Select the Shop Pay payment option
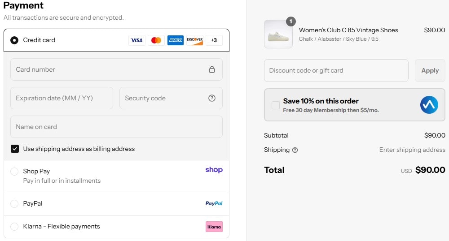This screenshot has width=449, height=241. pyautogui.click(x=14, y=172)
